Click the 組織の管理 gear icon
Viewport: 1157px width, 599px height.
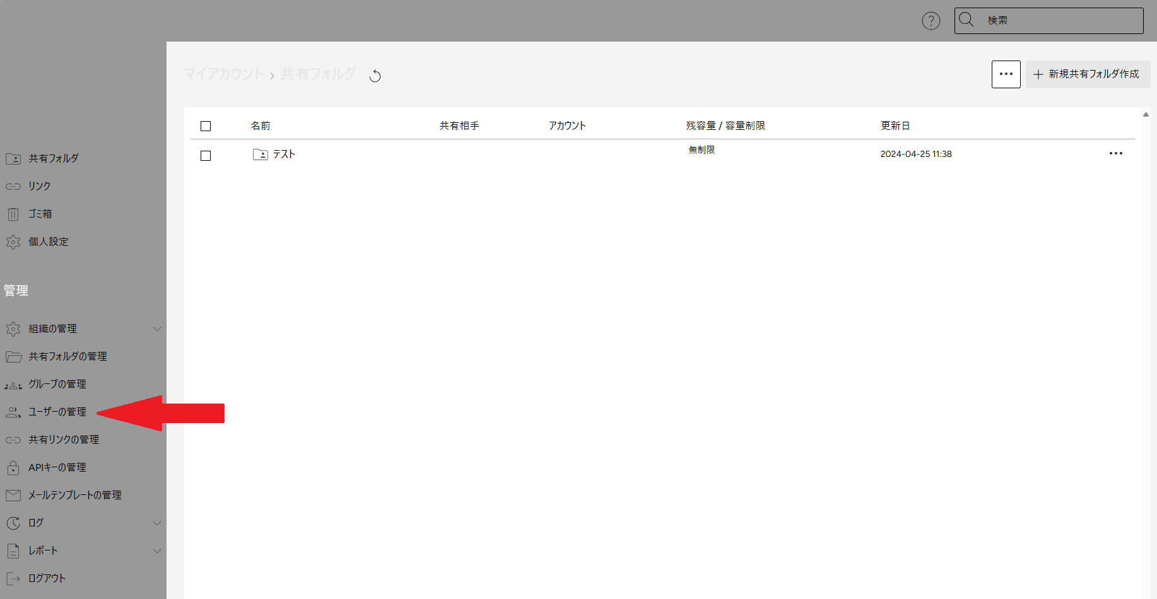point(13,329)
